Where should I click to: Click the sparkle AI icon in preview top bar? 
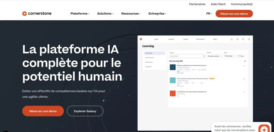click(x=237, y=39)
